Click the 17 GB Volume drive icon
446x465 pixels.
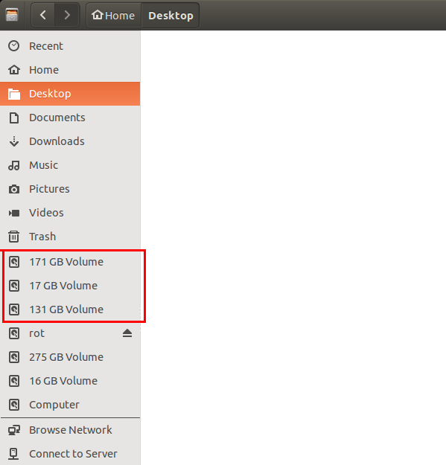(x=14, y=286)
